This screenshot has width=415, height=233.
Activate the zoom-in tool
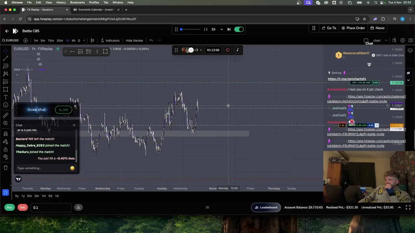[6, 123]
